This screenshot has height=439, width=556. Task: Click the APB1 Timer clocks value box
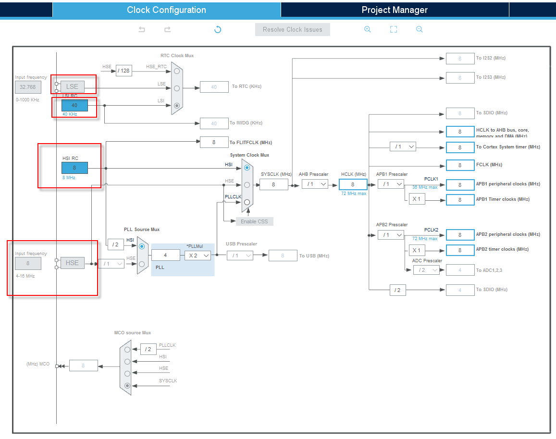coord(460,200)
